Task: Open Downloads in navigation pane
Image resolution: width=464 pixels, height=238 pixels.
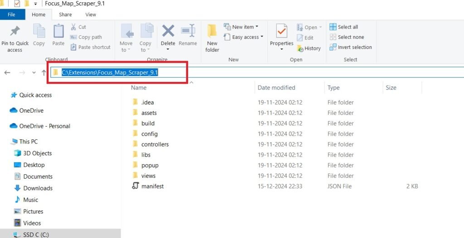Action: point(34,188)
